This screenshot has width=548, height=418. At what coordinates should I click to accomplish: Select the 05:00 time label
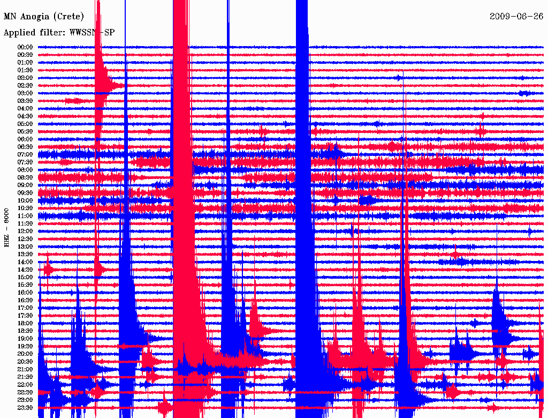coord(25,124)
